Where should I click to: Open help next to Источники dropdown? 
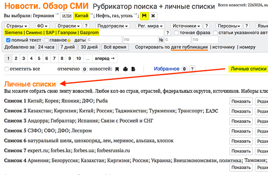click(x=207, y=26)
